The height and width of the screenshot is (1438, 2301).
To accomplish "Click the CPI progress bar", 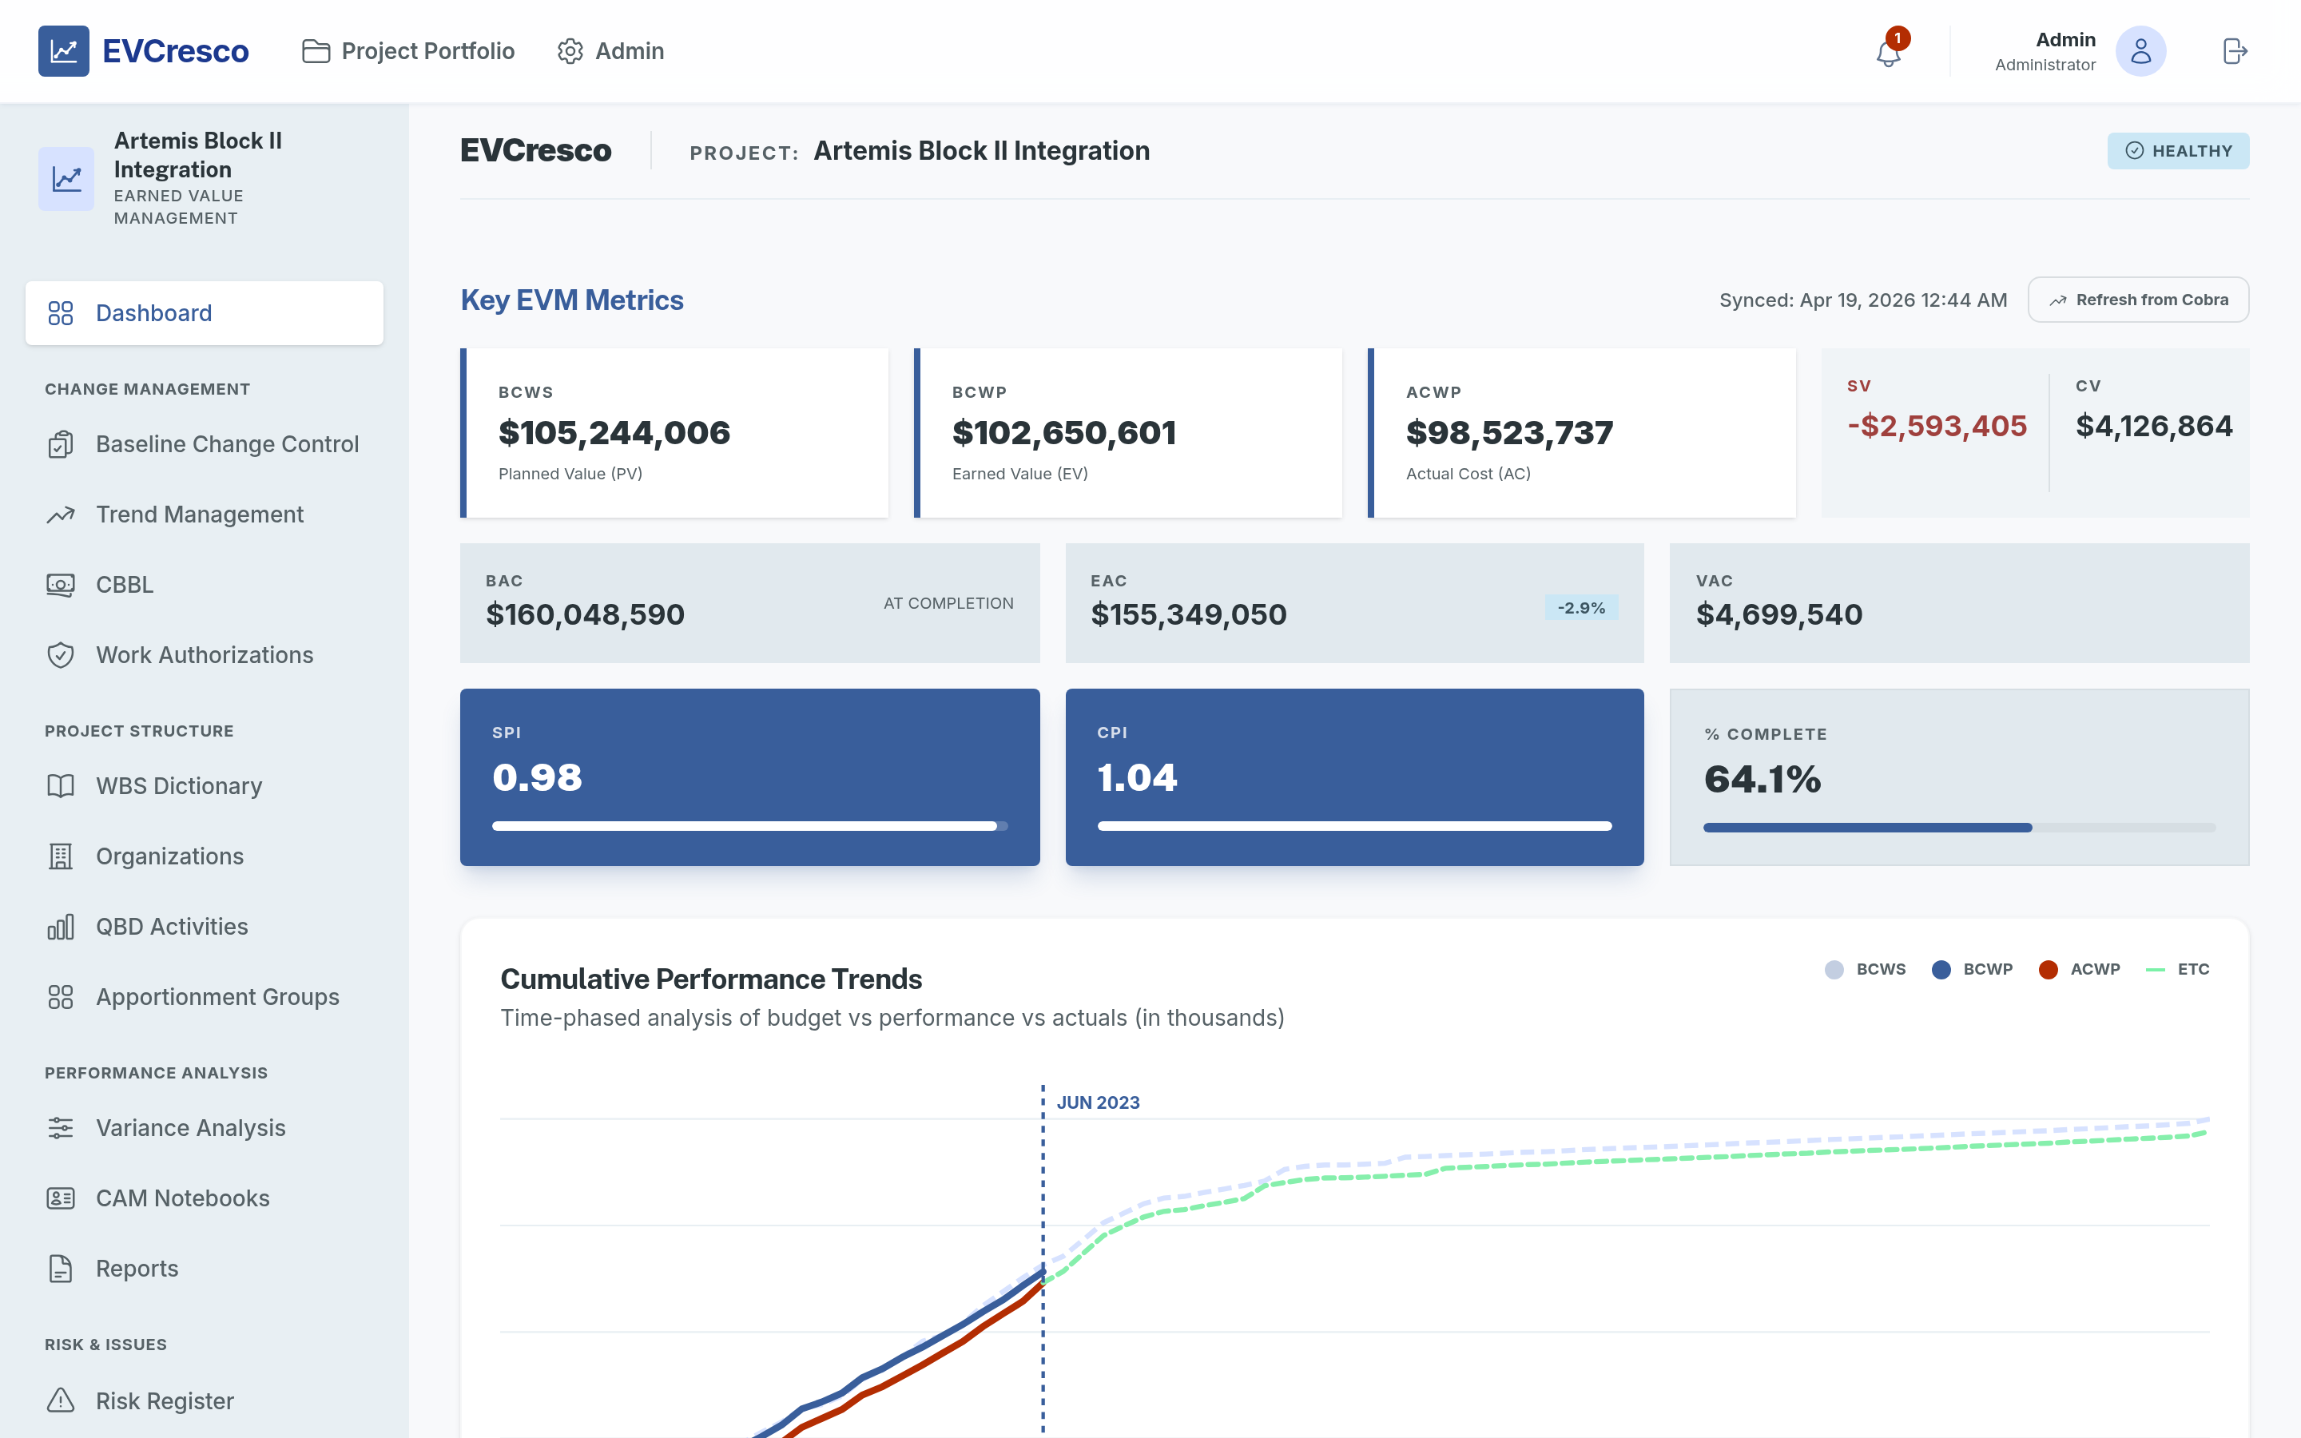I will pyautogui.click(x=1354, y=827).
